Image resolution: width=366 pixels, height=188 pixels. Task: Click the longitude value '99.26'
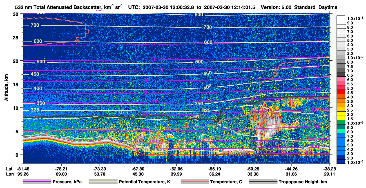pyautogui.click(x=23, y=174)
